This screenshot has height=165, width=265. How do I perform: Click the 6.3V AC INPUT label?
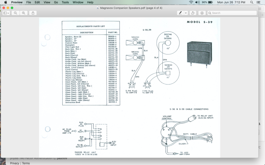[x=114, y=143]
